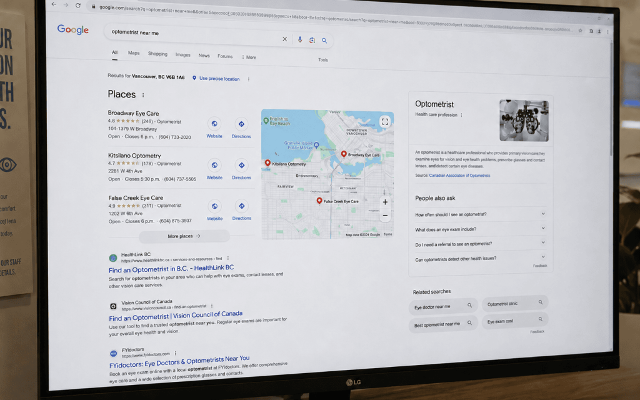Open options beside Health care profession

click(x=462, y=115)
